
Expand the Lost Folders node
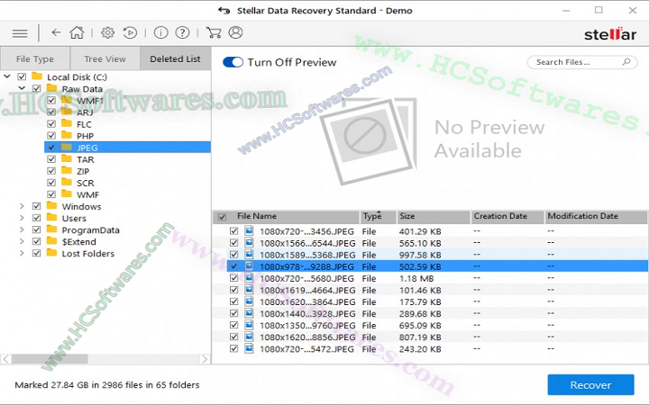22,253
